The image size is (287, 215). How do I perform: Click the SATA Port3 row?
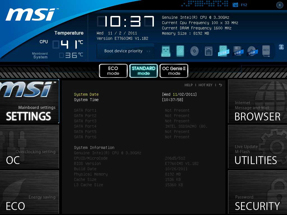[x=132, y=121]
